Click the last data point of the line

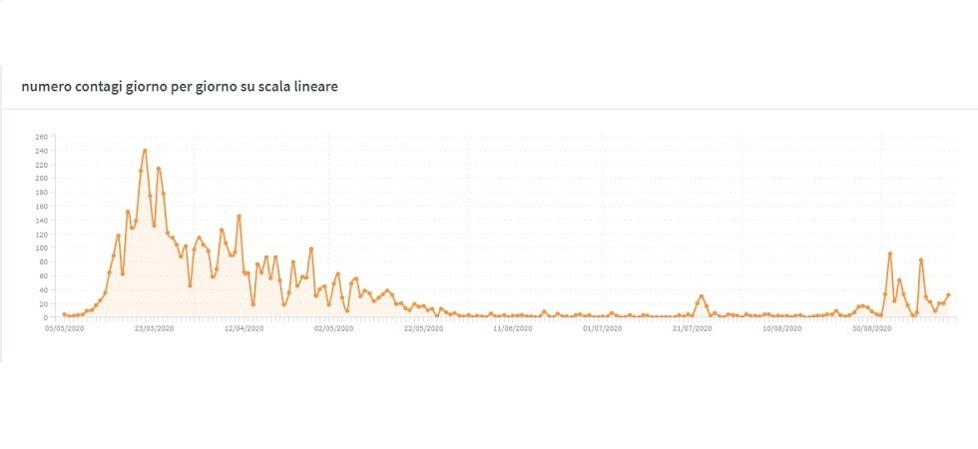click(948, 294)
